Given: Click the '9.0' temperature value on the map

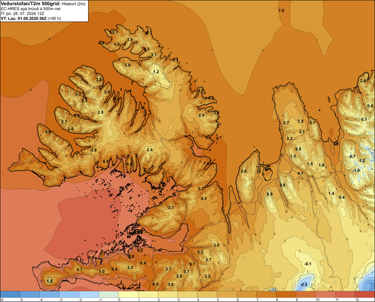Looking at the screenshot, I should pos(91,257).
